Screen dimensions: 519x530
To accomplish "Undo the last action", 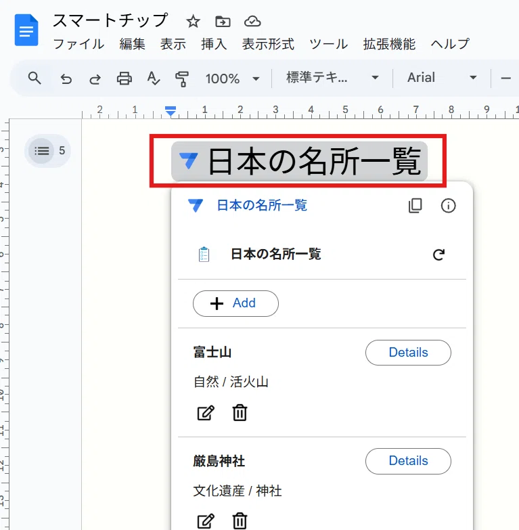I will point(66,79).
